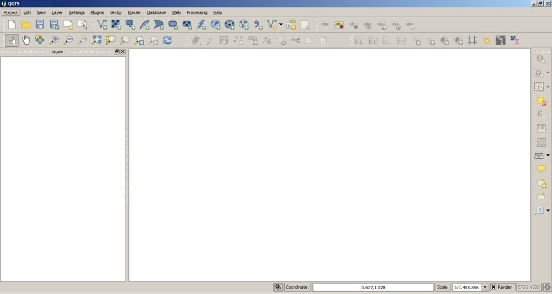The image size is (552, 294).
Task: Click the georeferencer dark grid icon
Action: coord(500,40)
